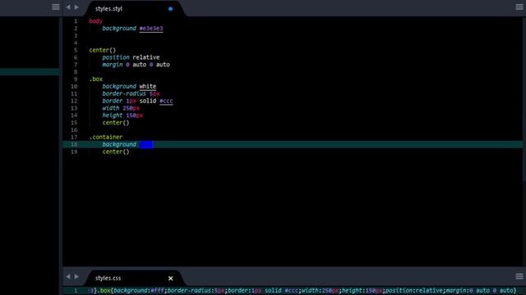Click the #ccc border color value
Image resolution: width=526 pixels, height=295 pixels.
coord(166,101)
